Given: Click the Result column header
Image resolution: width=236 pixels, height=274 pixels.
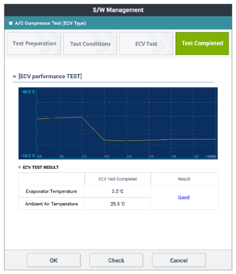Looking at the screenshot, I should (x=184, y=179).
